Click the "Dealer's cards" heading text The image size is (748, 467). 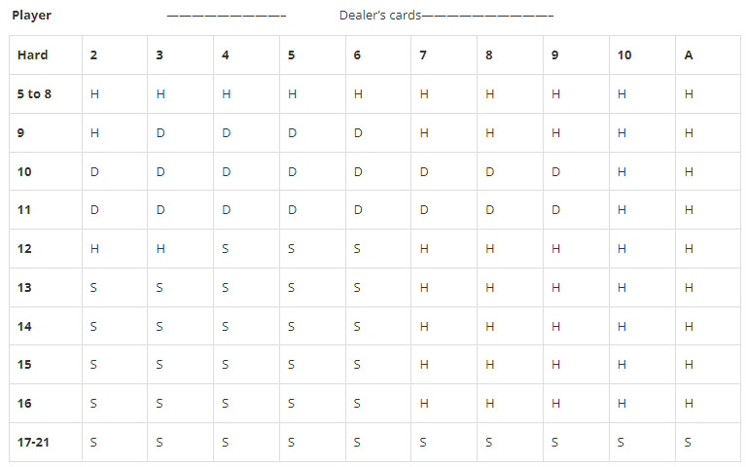(380, 16)
